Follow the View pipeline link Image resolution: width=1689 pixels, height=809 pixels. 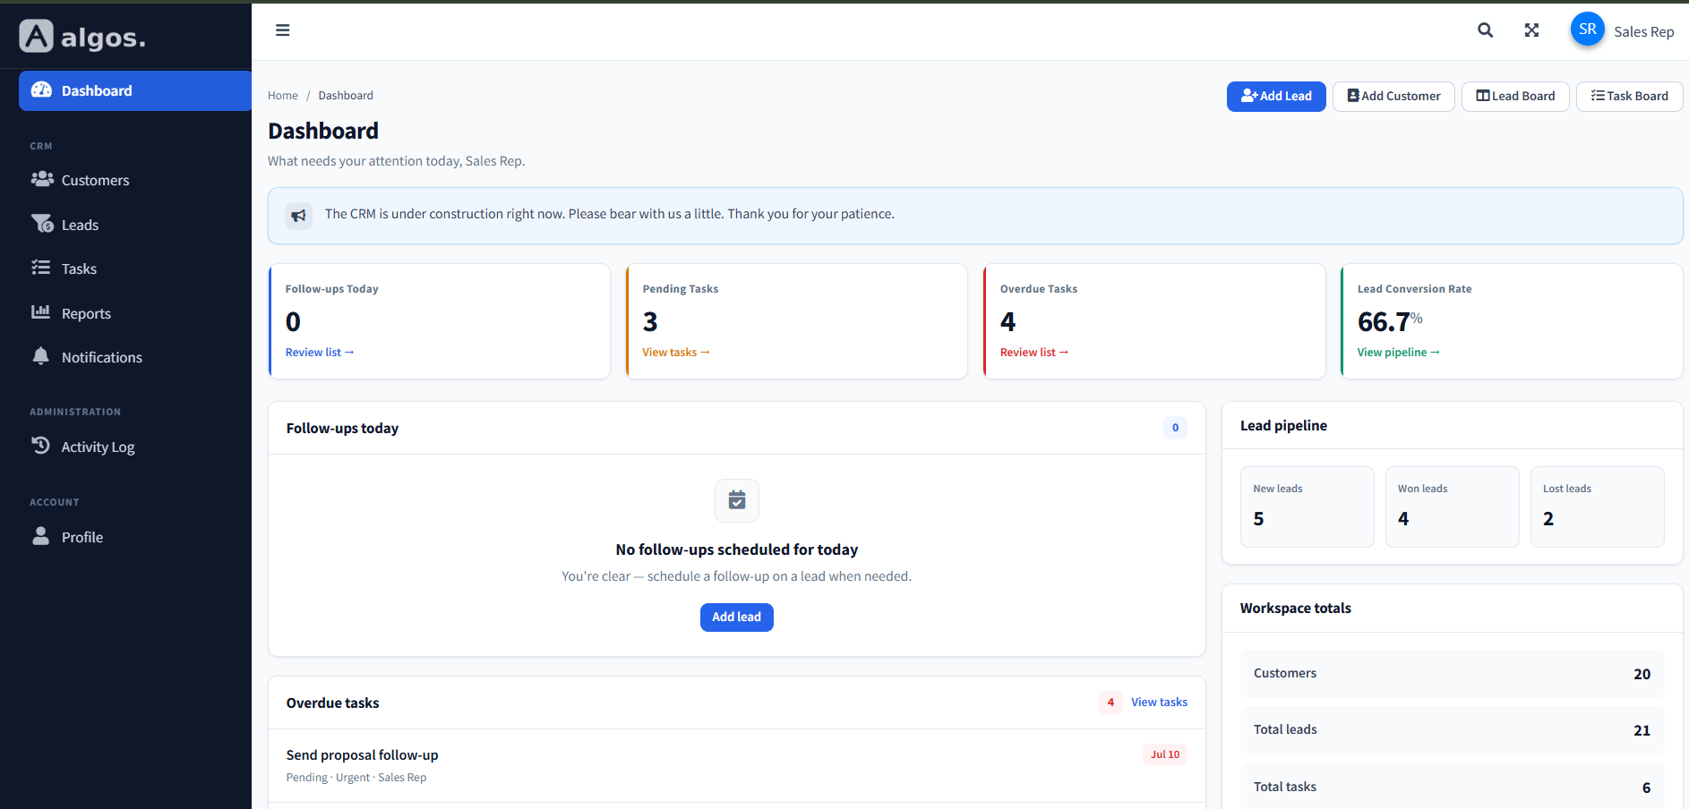click(x=1399, y=353)
